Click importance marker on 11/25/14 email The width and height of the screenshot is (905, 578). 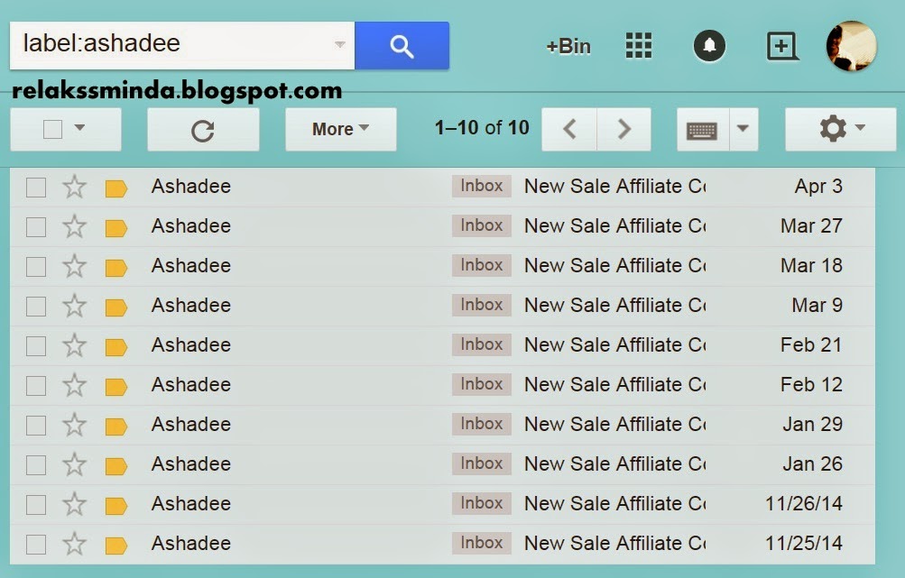point(116,546)
